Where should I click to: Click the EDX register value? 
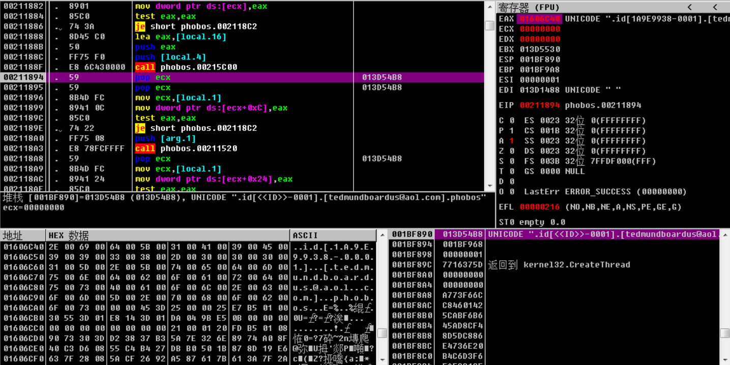tap(540, 39)
